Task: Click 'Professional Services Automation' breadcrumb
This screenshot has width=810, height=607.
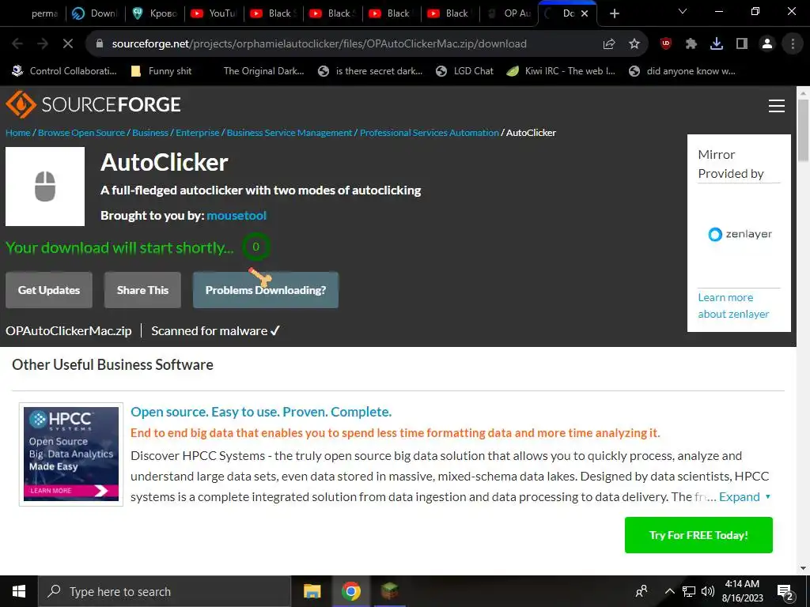Action: tap(430, 133)
